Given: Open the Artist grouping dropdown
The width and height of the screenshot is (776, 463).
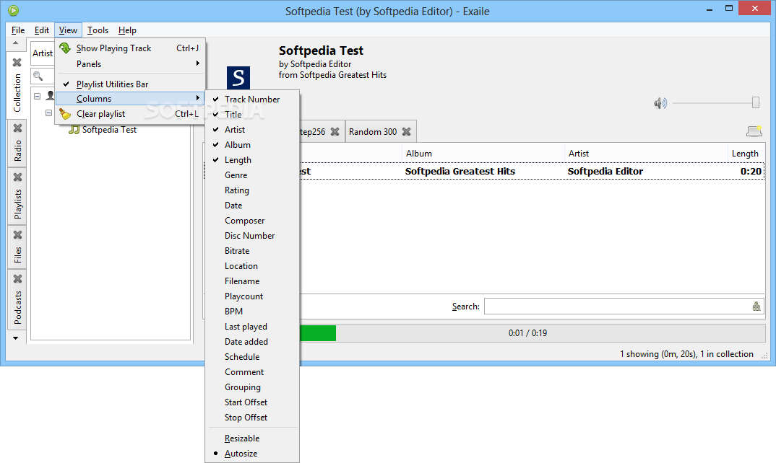Looking at the screenshot, I should point(43,53).
